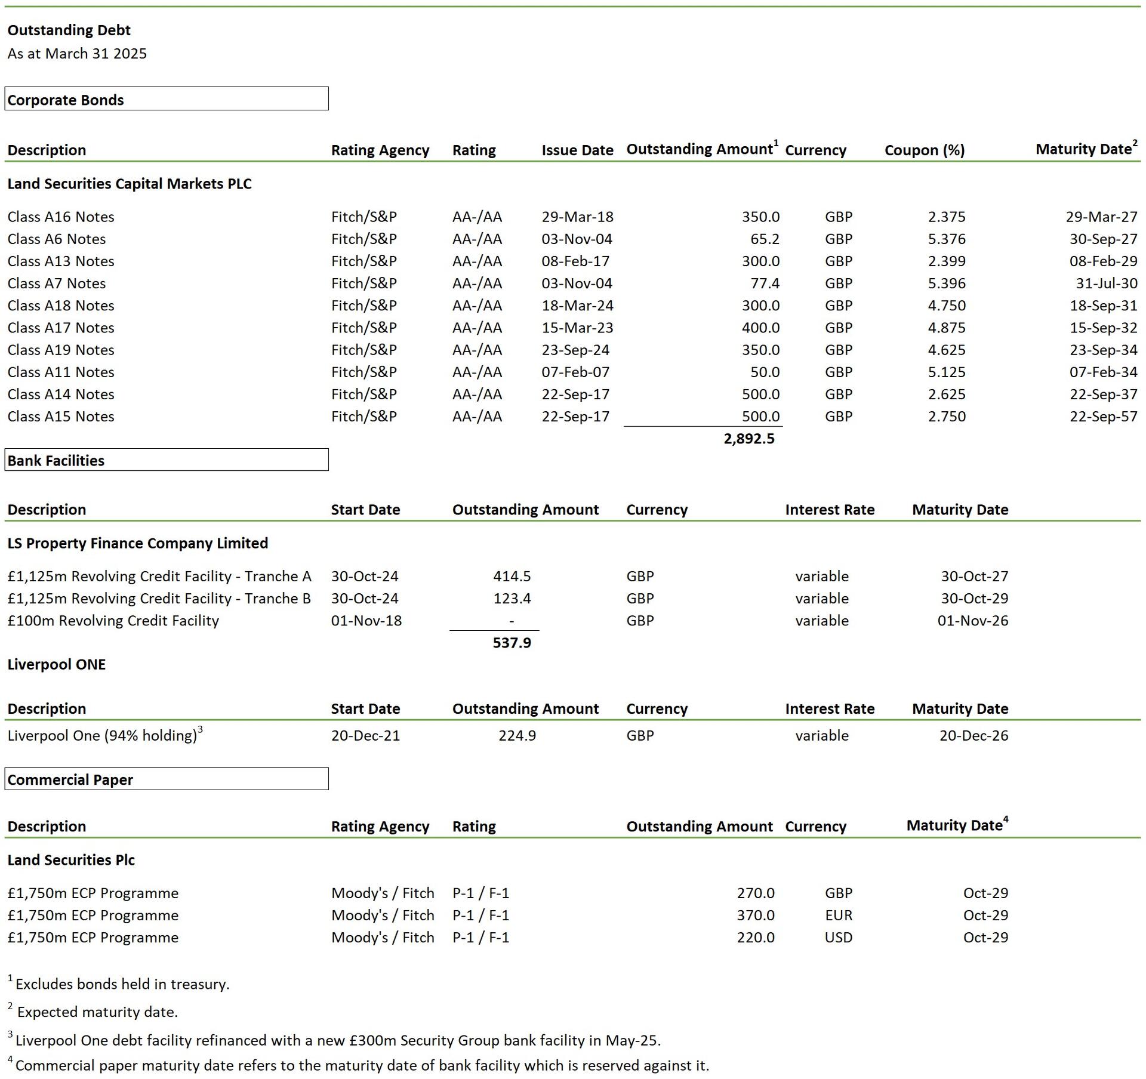This screenshot has width=1146, height=1079.
Task: Select "Land Securities Capital Markets PLC" heading
Action: tap(130, 184)
